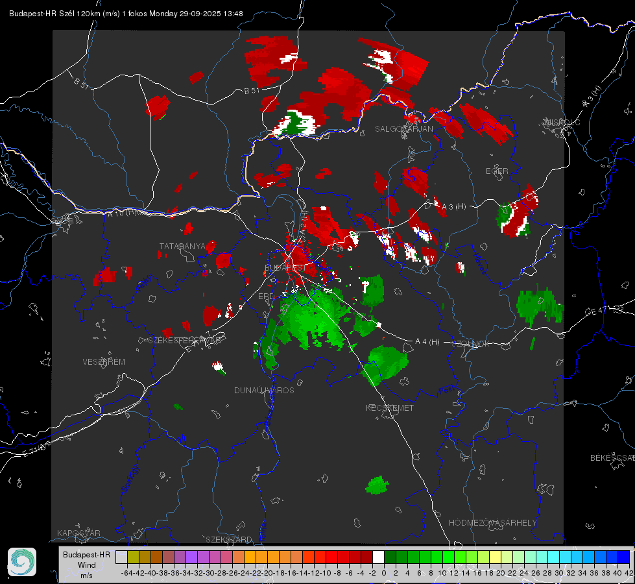
Task: Click the BÉKÉSCSABA city label
Action: point(612,458)
